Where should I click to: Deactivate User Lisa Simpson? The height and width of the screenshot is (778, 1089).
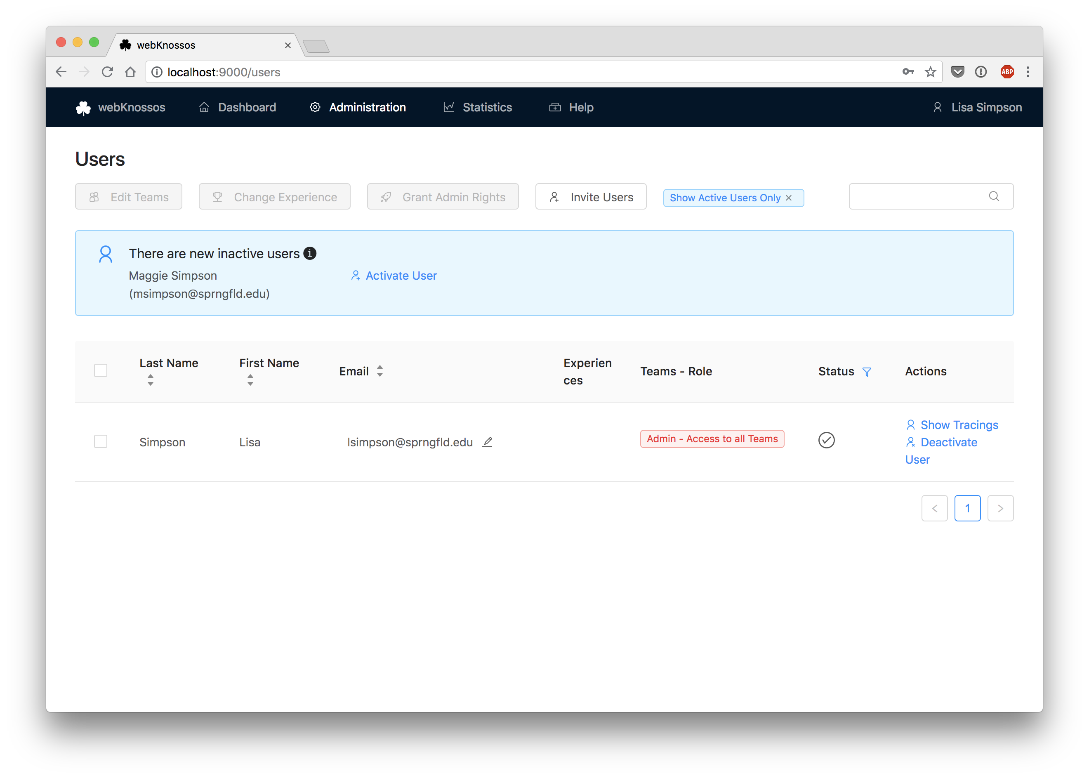(x=941, y=451)
